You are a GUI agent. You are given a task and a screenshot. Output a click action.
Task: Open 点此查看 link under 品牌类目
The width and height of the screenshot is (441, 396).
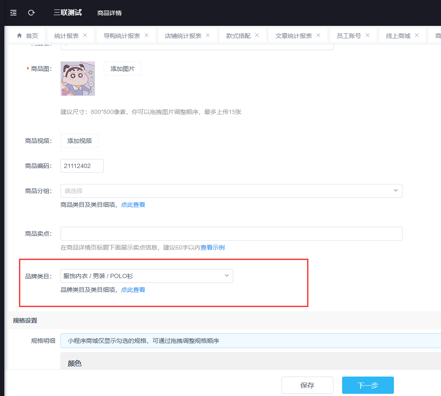[133, 290]
